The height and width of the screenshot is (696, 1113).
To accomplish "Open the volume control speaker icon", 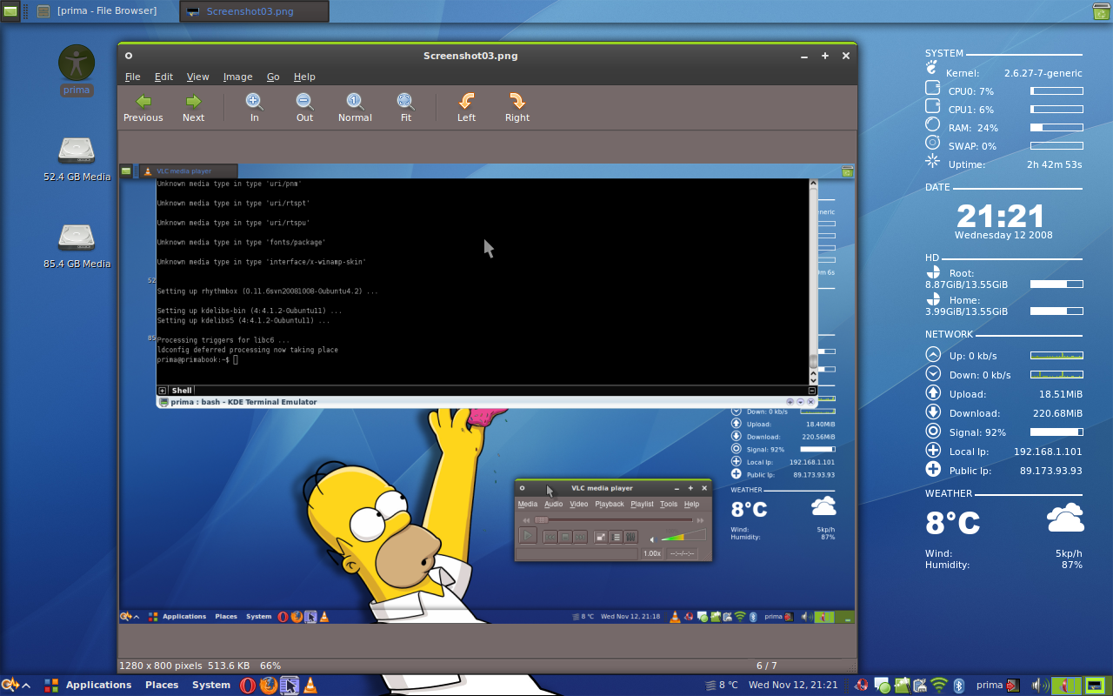I will (x=1039, y=686).
